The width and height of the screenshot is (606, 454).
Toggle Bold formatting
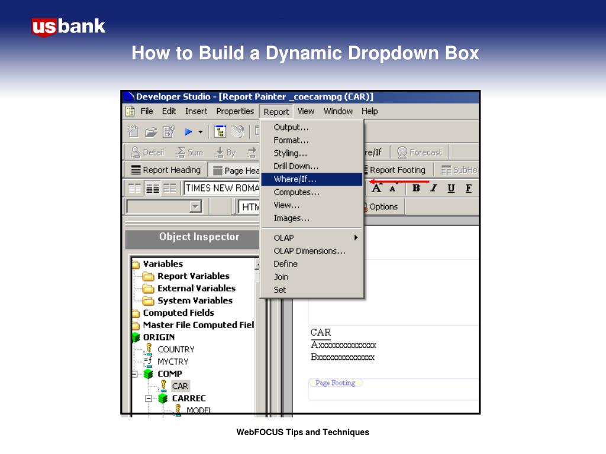(416, 188)
